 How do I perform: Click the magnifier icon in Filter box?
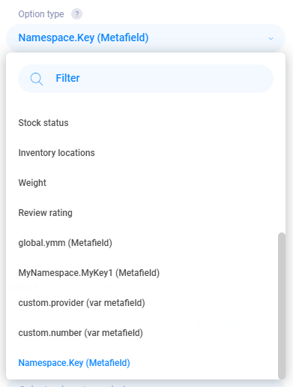37,79
